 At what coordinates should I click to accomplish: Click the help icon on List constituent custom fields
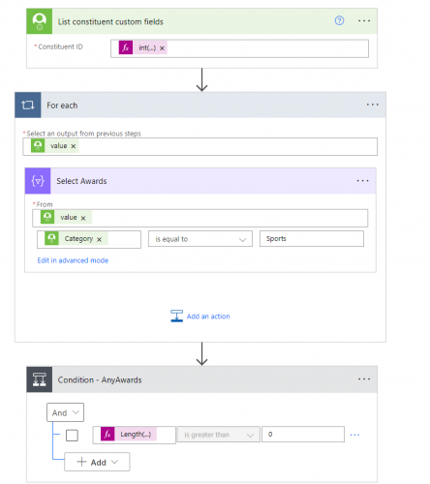pos(339,20)
